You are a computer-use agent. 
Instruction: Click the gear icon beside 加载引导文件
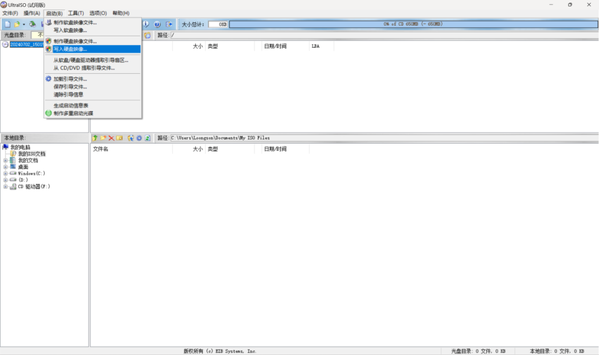click(x=48, y=79)
